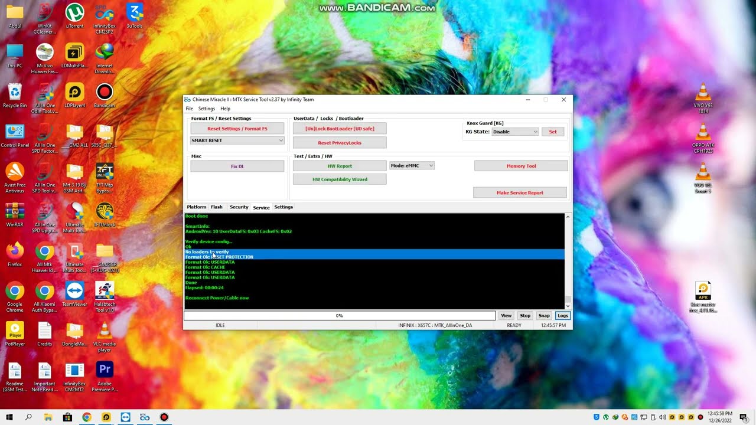Expand the SMART RESET dropdown
Screen dimensions: 756x425
[x=237, y=140]
